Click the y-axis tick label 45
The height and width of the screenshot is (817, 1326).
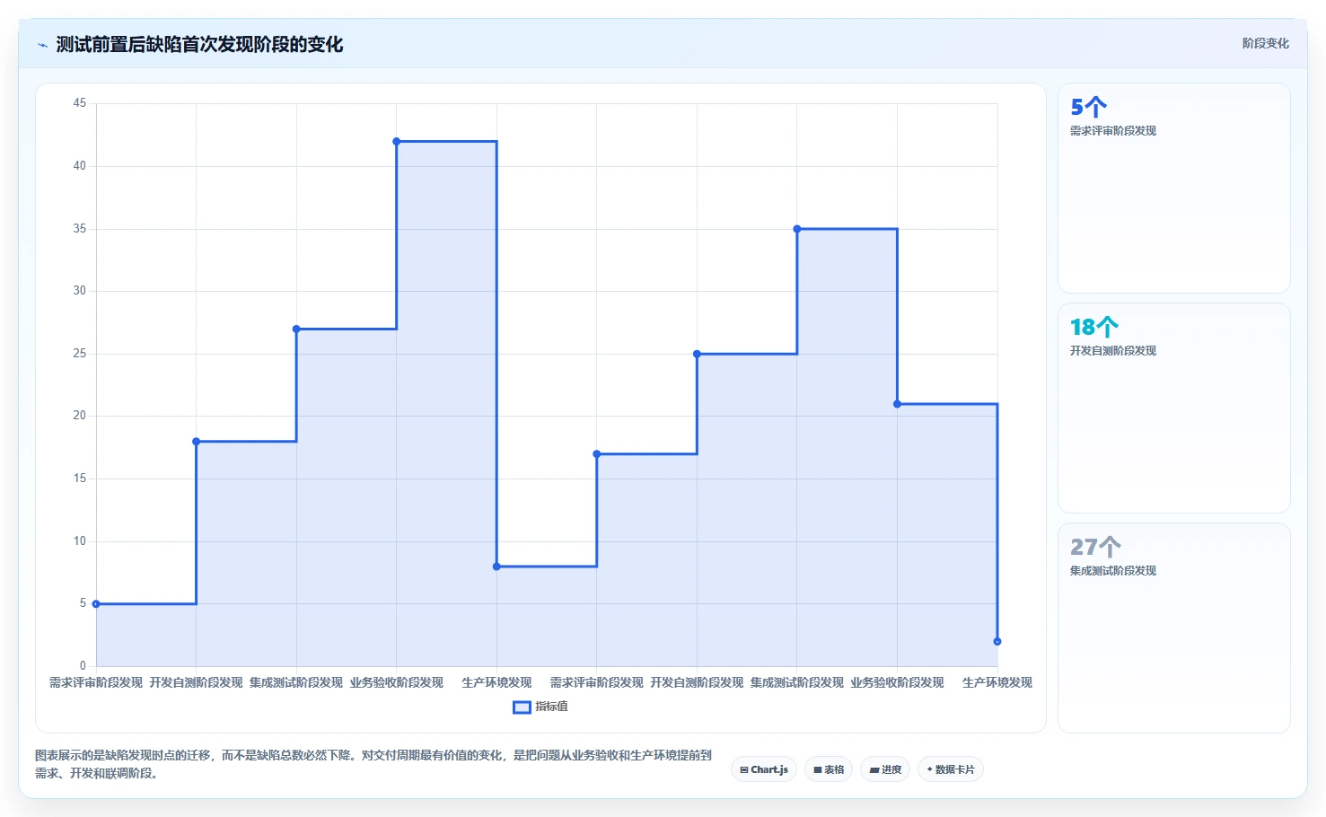tap(80, 103)
